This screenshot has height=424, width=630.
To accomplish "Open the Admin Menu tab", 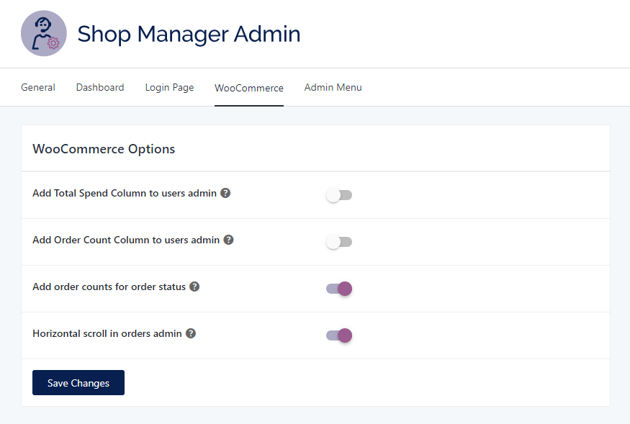I will (x=333, y=87).
